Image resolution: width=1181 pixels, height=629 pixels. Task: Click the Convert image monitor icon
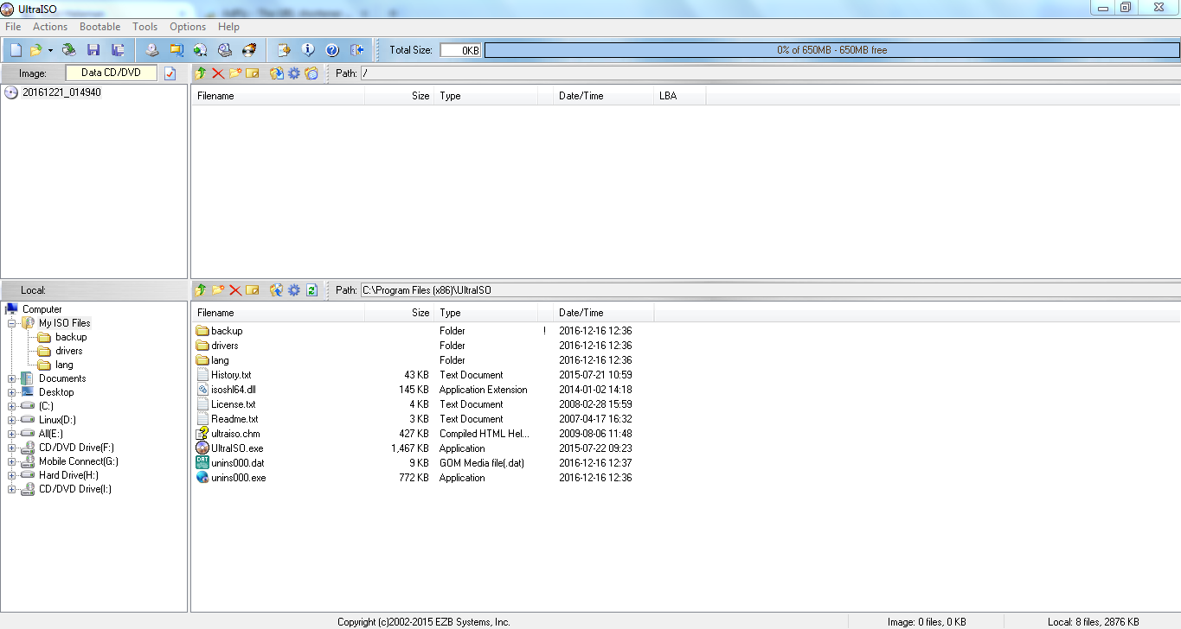(x=177, y=50)
